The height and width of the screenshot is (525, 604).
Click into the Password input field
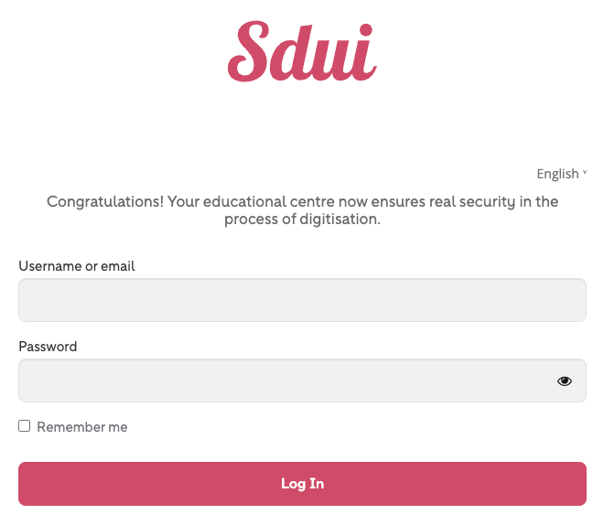(x=284, y=380)
